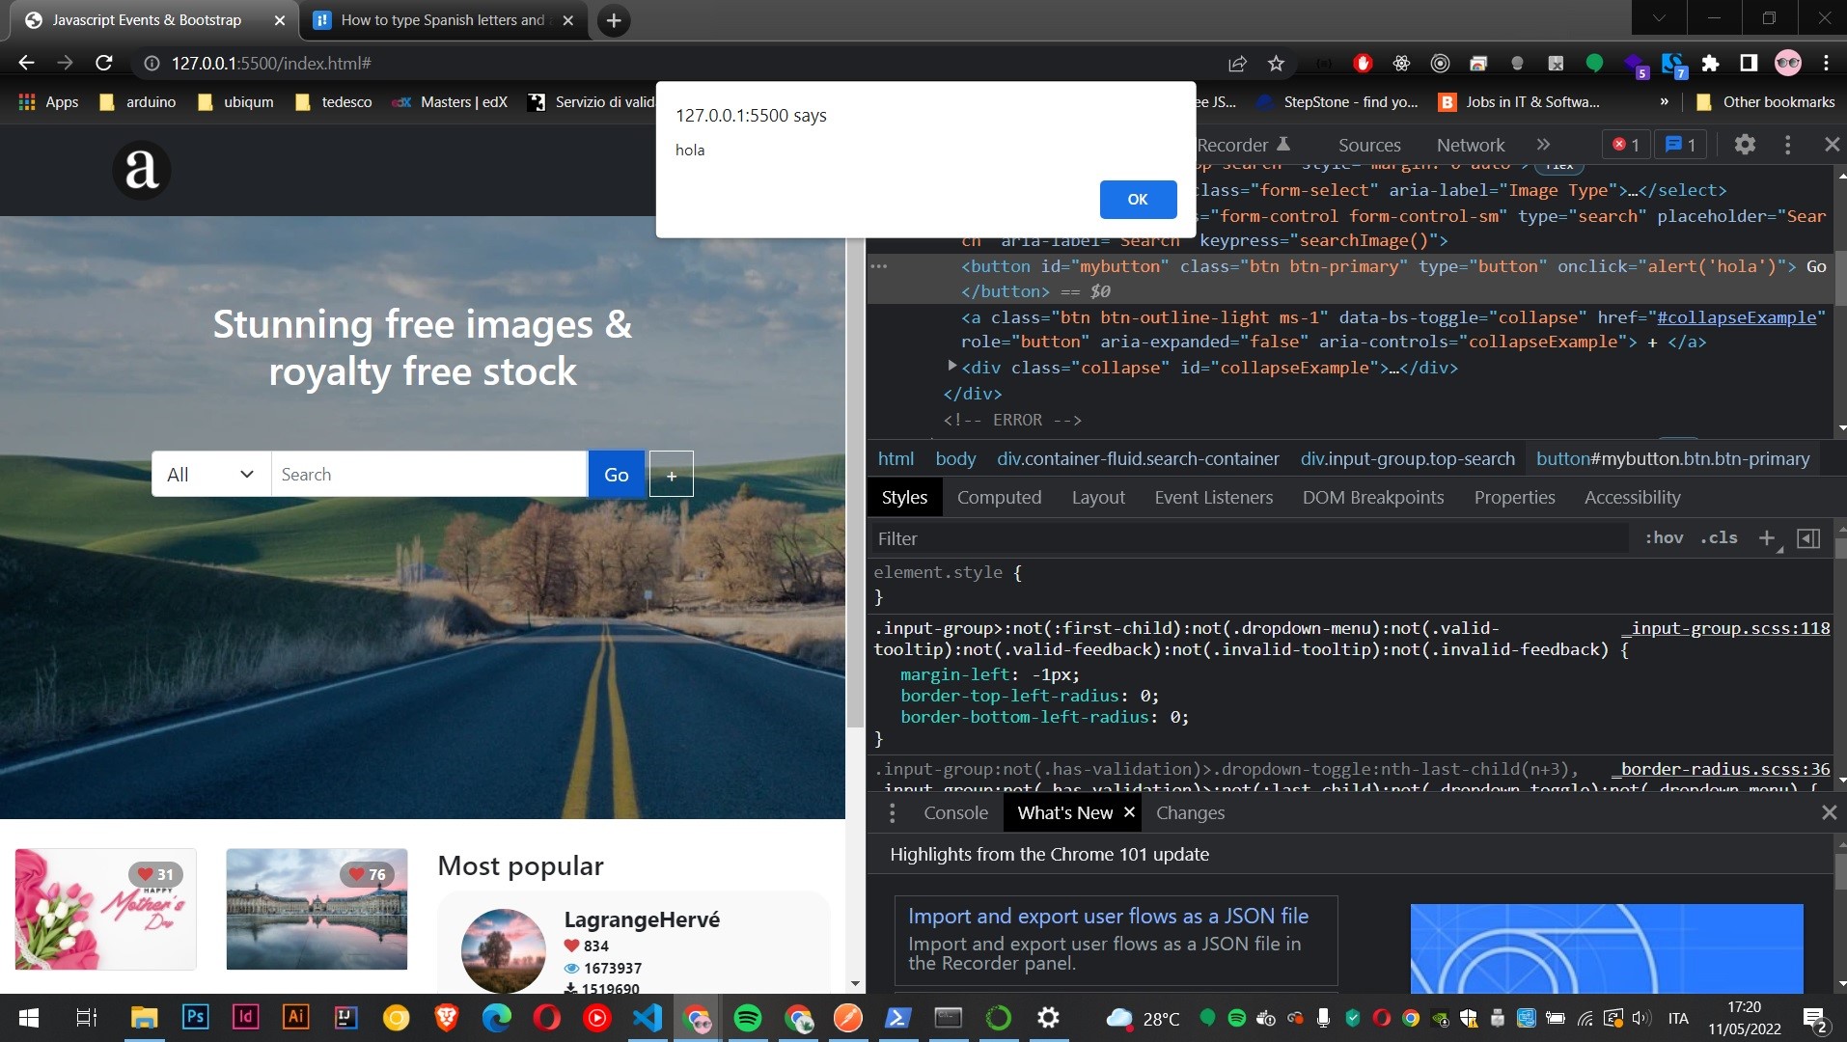Open drawer three-dot menu

point(892,813)
